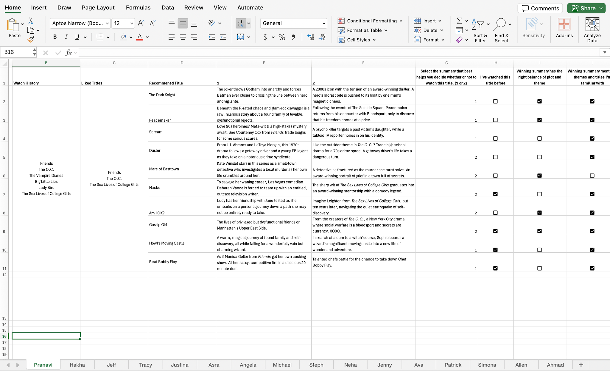Open the Comments pane
Viewport: 610px width, 371px height.
click(540, 8)
